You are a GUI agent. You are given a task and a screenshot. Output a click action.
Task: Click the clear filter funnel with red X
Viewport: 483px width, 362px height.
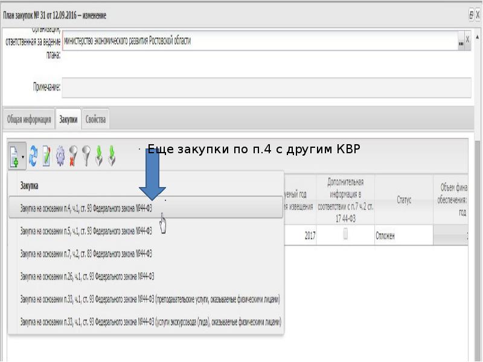pyautogui.click(x=73, y=156)
